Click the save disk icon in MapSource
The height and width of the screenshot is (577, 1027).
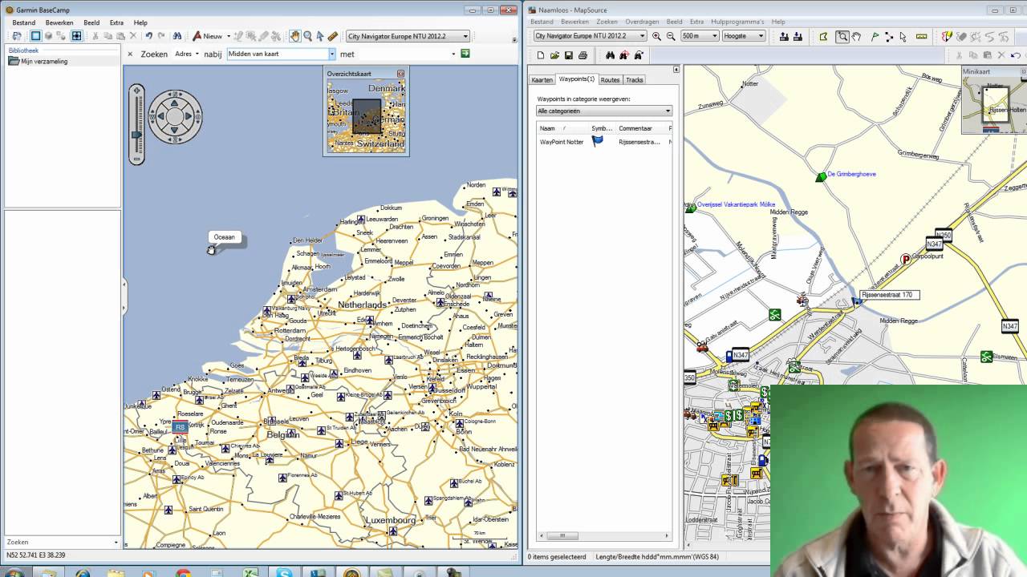568,55
